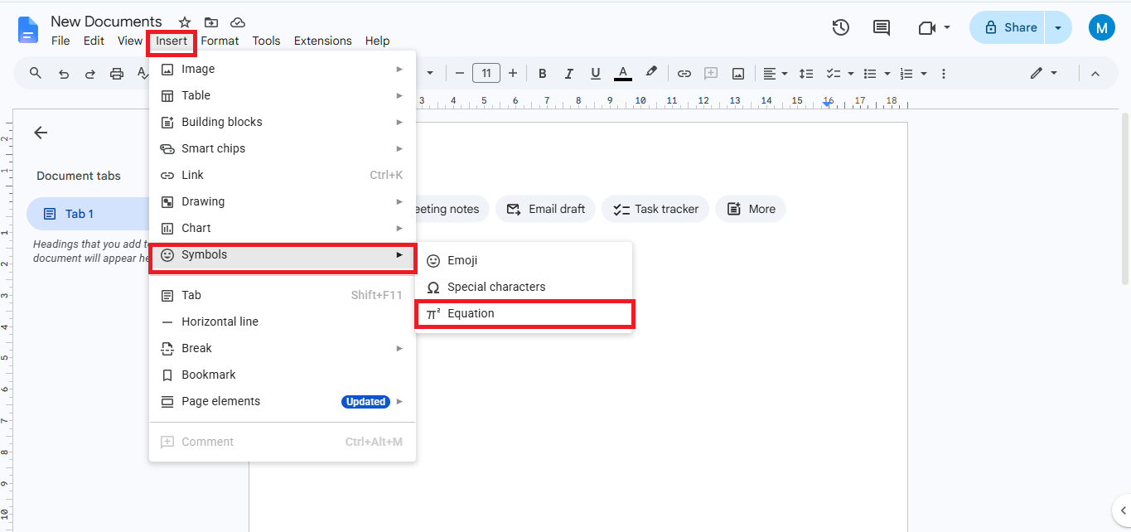Select Emoji in Symbols submenu
Screen dimensions: 1131x532
524,260
